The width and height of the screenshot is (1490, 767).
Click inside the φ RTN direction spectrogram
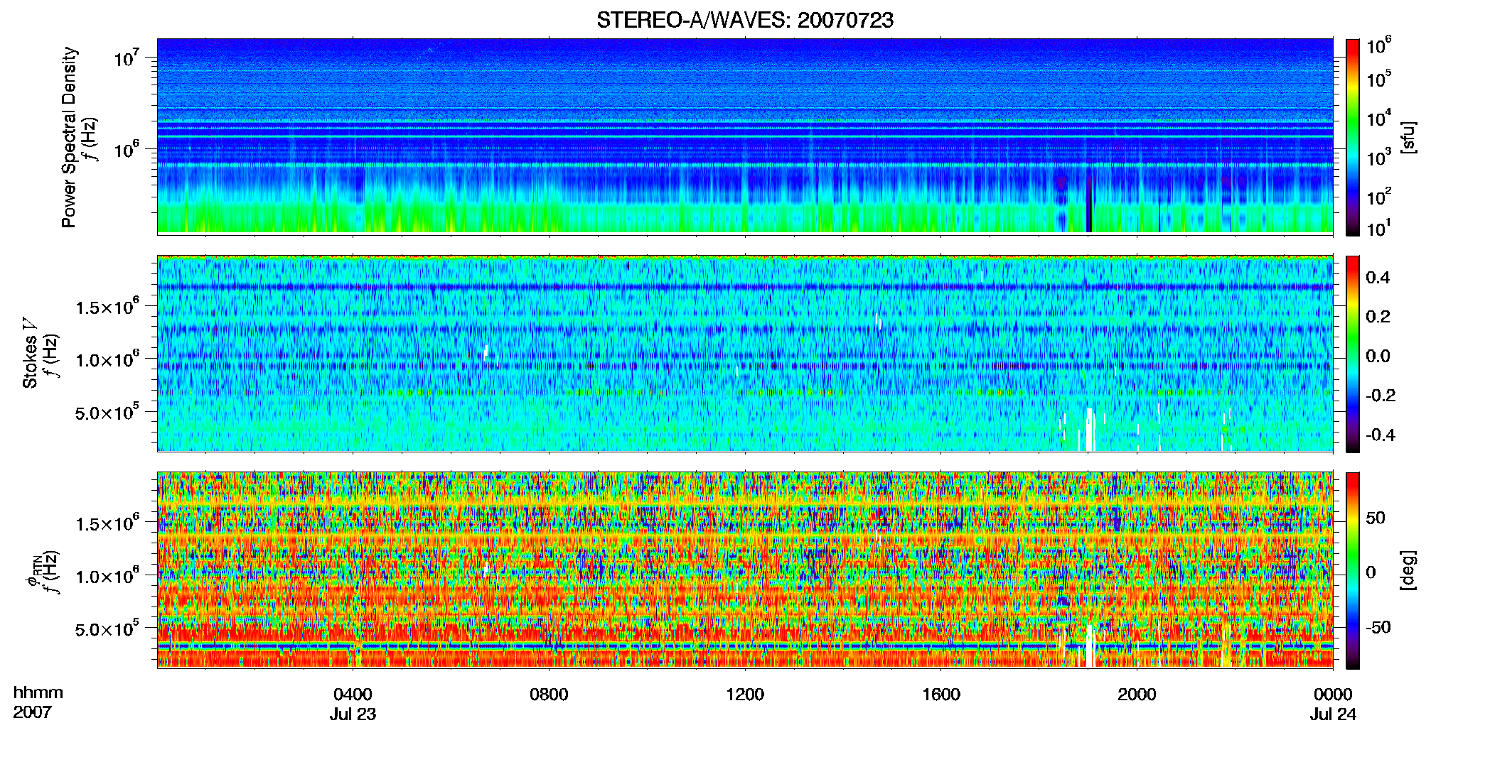745,570
